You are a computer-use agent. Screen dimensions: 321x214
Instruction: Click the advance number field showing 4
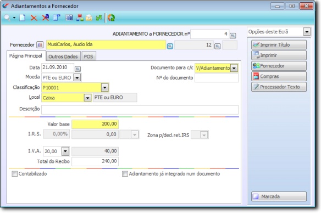click(209, 34)
